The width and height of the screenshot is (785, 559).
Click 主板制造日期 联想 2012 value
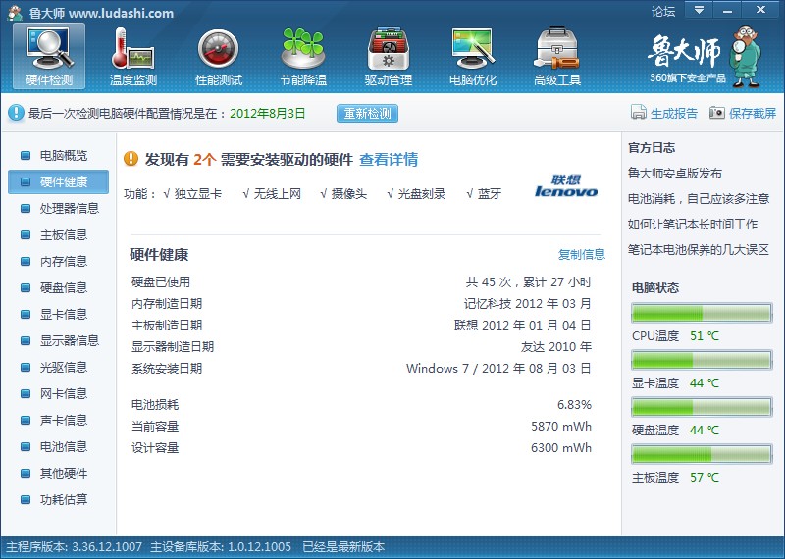click(x=523, y=326)
